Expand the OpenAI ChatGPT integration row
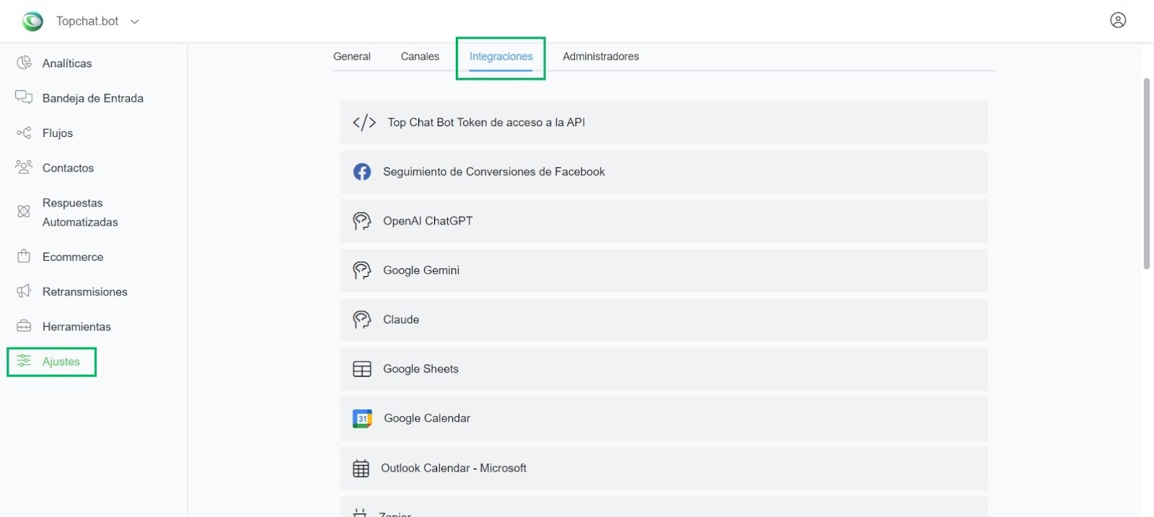Screen dimensions: 1154x517 point(664,221)
